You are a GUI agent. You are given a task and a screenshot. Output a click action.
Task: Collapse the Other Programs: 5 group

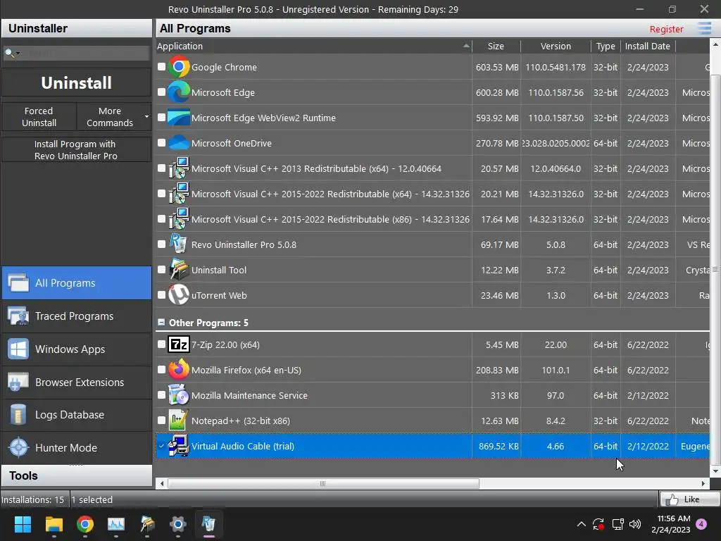161,323
